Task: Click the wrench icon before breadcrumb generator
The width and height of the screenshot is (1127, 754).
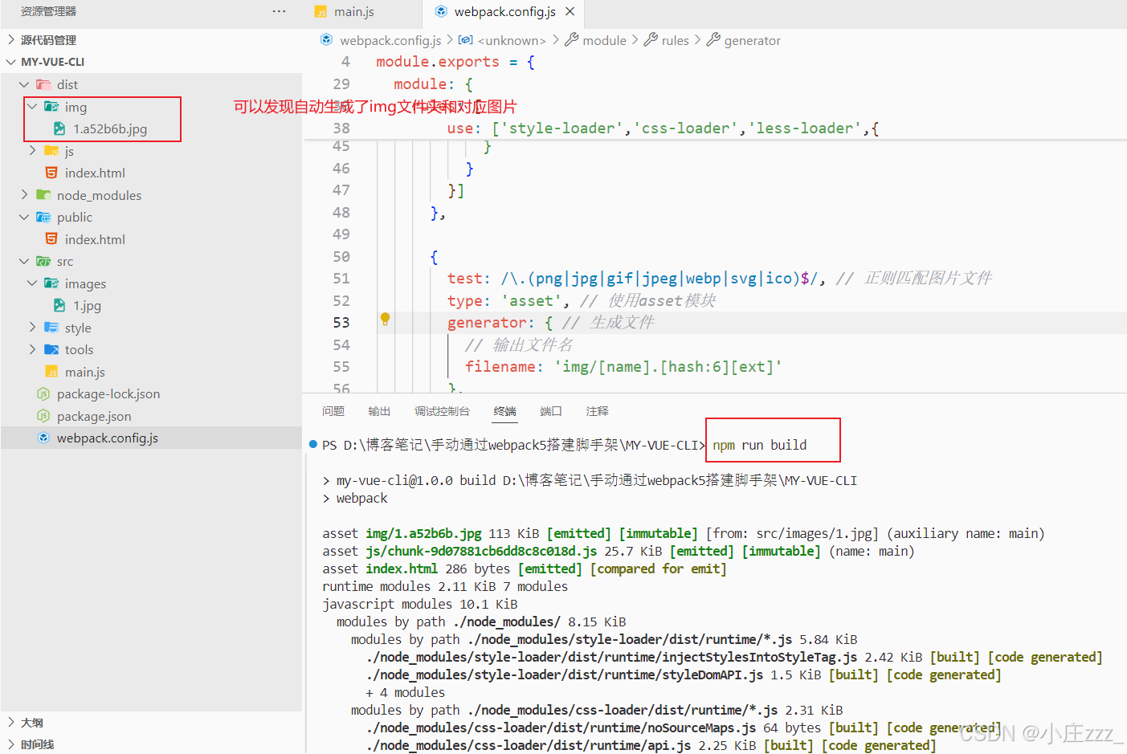Action: point(713,39)
